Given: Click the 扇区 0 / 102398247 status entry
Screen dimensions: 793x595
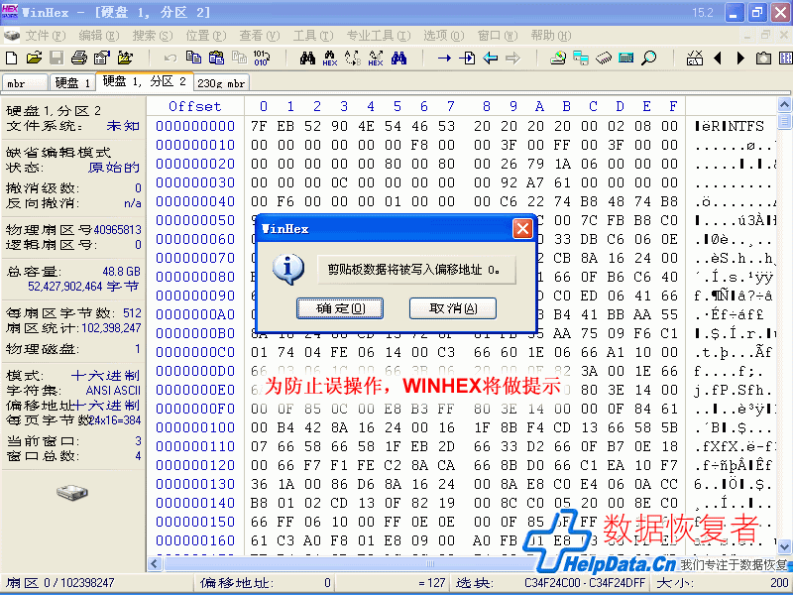Looking at the screenshot, I should click(60, 583).
